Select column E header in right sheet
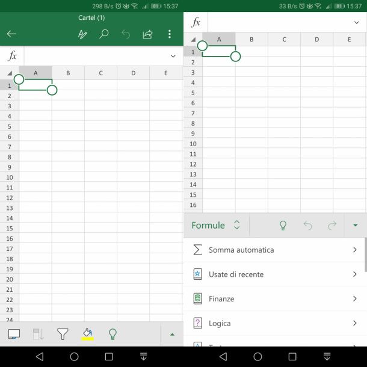The height and width of the screenshot is (367, 367). click(x=350, y=40)
